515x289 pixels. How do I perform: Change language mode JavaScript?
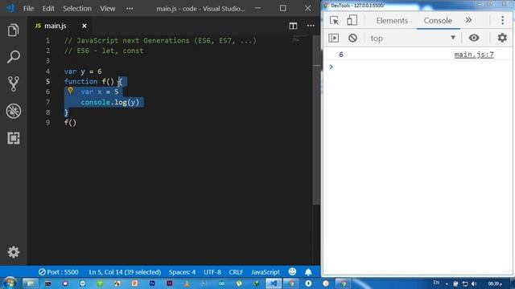point(266,272)
